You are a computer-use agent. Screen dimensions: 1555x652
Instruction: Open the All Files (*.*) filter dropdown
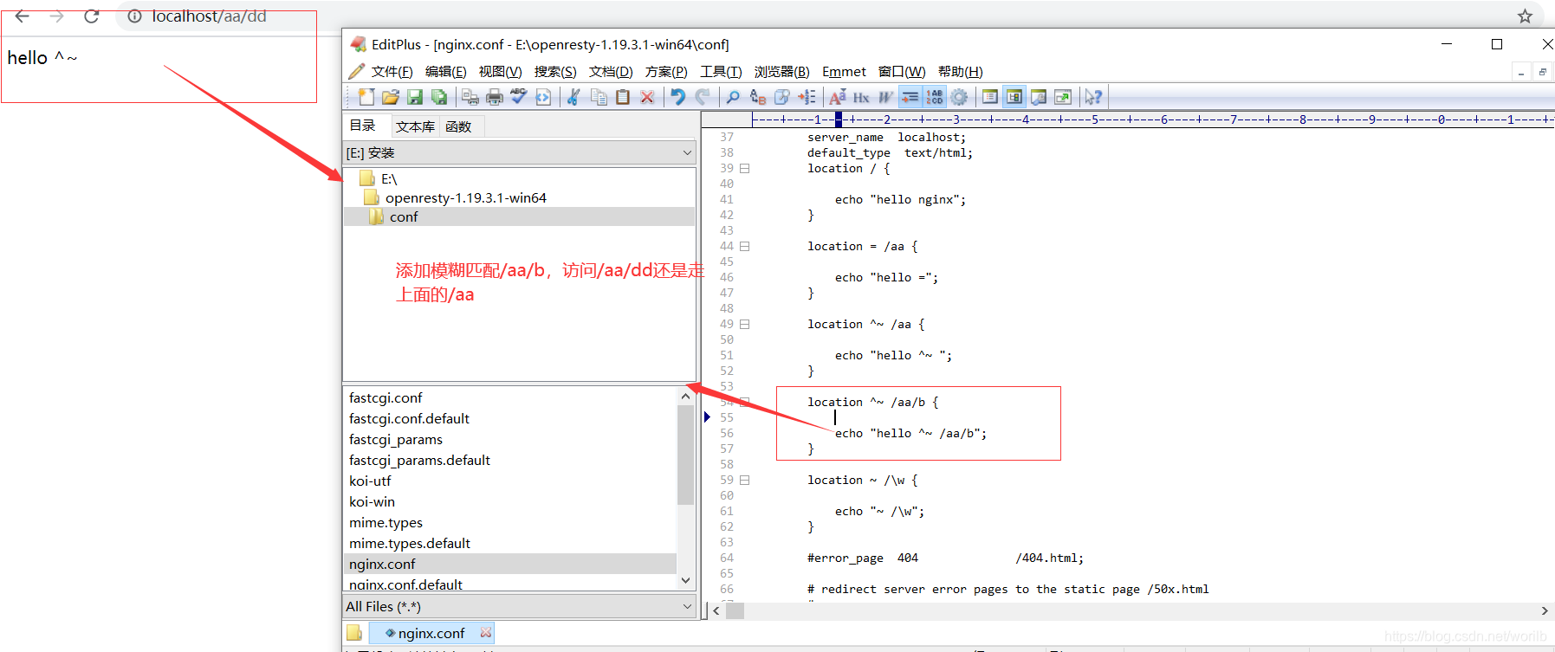pyautogui.click(x=520, y=606)
